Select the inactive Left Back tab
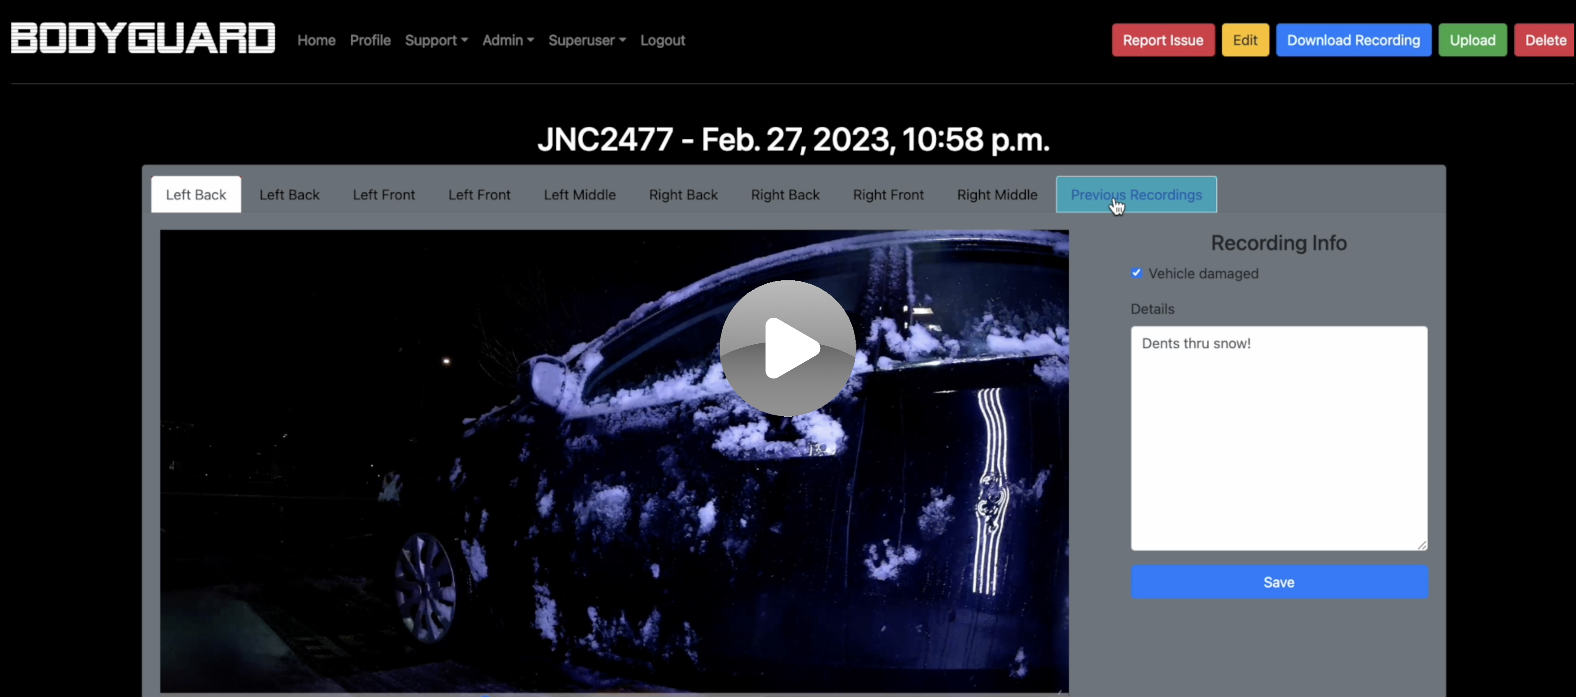This screenshot has width=1576, height=697. [x=289, y=194]
